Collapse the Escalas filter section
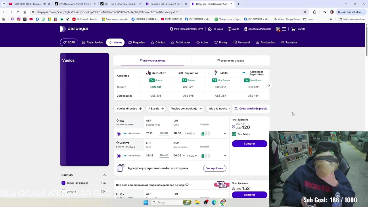The image size is (368, 207). pyautogui.click(x=104, y=175)
